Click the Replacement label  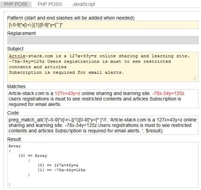(21, 33)
